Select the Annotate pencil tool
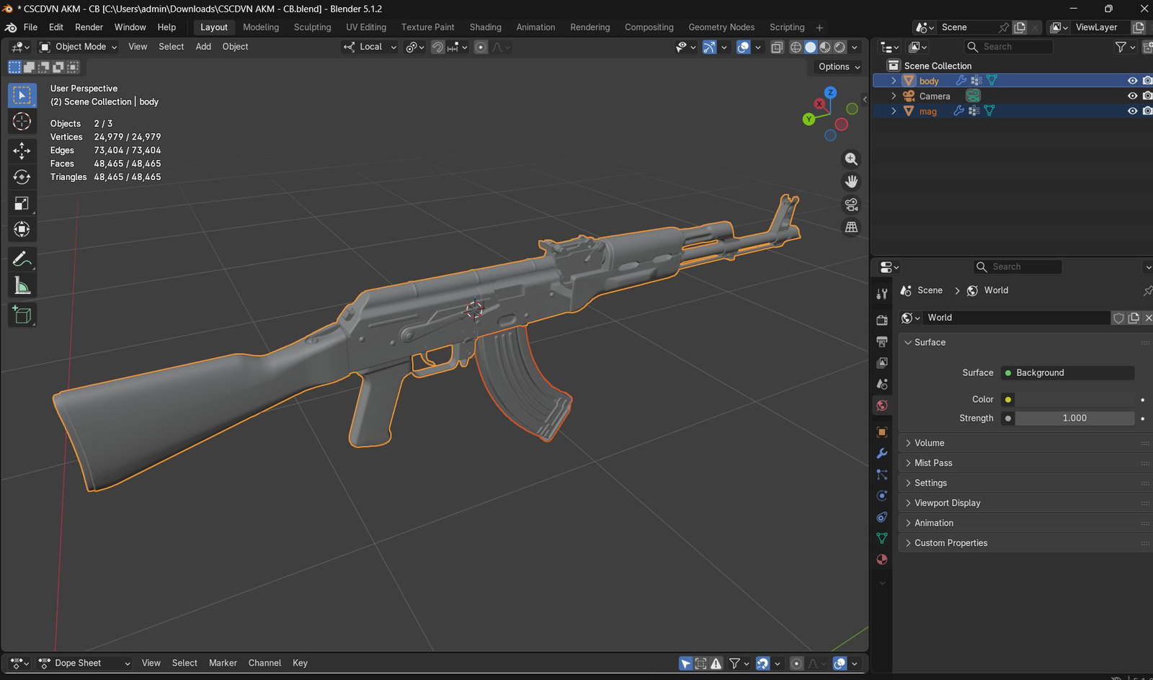The image size is (1153, 680). pyautogui.click(x=22, y=259)
